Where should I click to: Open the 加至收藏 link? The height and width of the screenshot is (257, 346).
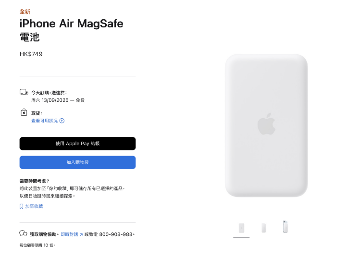pos(34,206)
